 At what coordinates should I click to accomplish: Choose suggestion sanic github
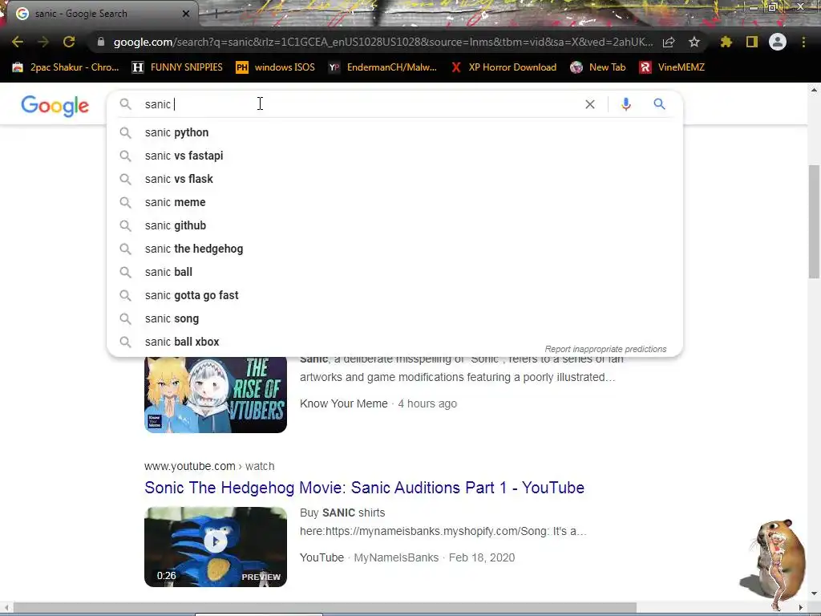point(394,225)
